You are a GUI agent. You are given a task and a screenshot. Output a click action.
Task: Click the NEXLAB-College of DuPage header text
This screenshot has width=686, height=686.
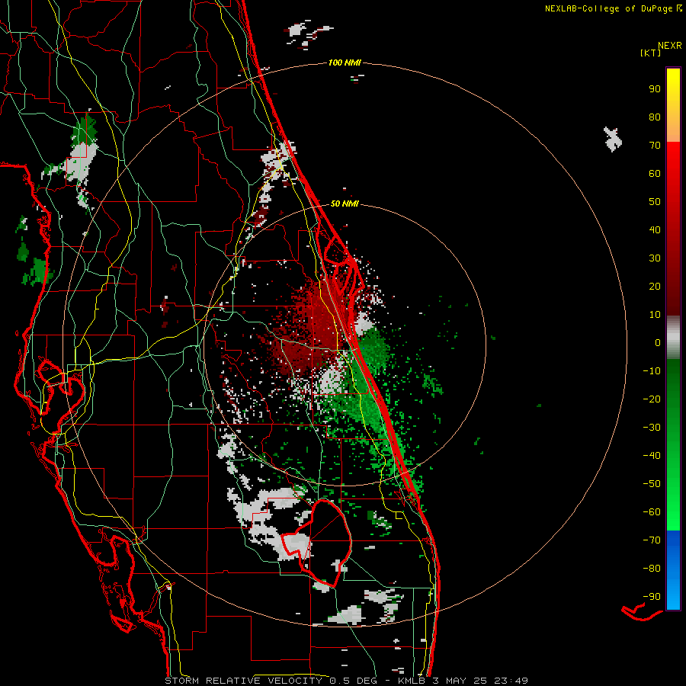click(608, 8)
